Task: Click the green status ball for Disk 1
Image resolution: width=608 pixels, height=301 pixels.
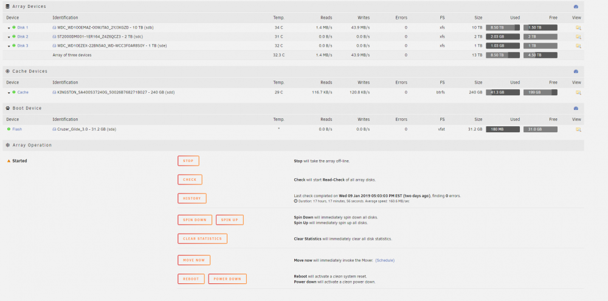Action: coord(14,27)
